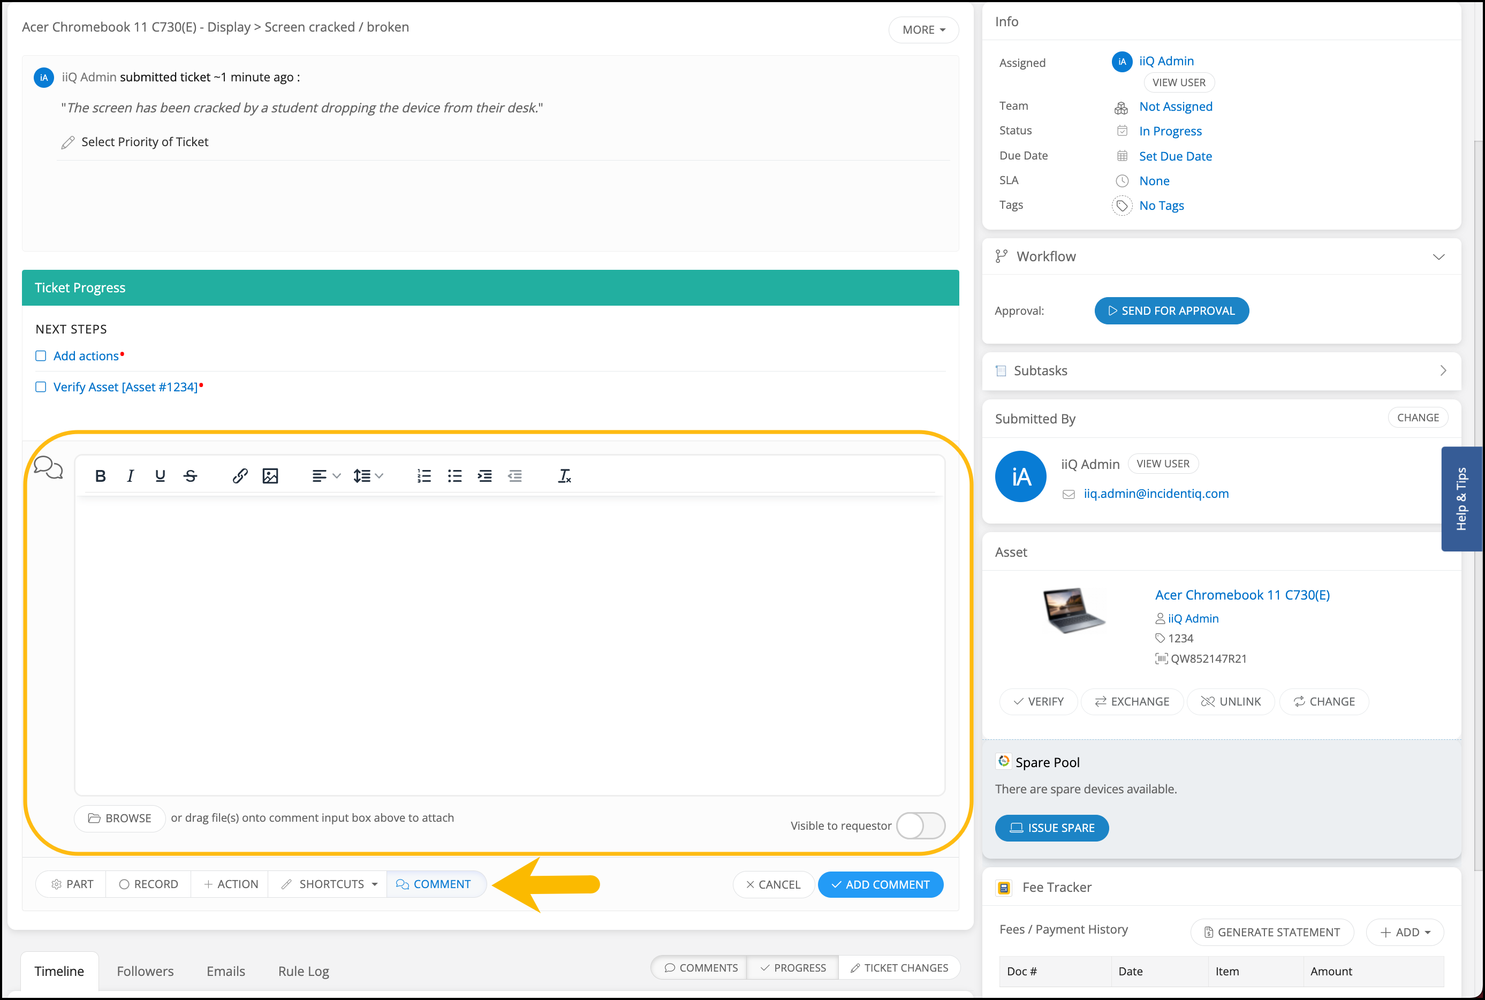Click the page's vertical scrollbar
1485x1000 pixels.
click(1479, 319)
